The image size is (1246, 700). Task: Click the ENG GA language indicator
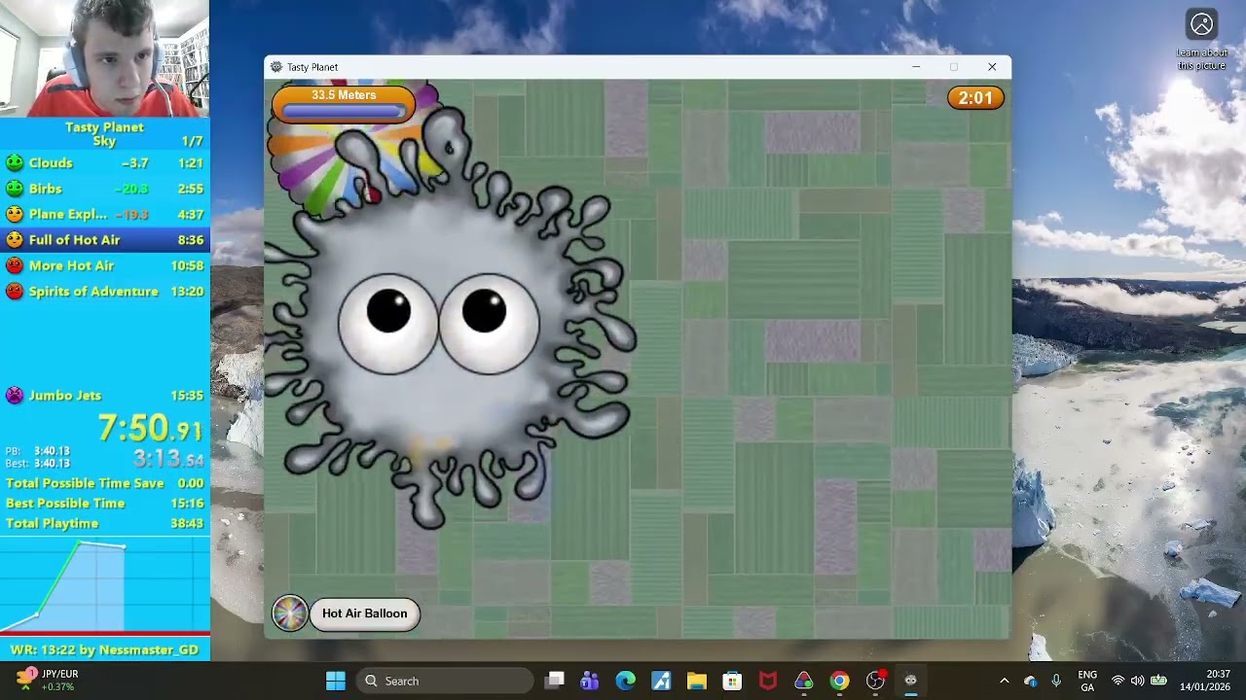pos(1087,681)
